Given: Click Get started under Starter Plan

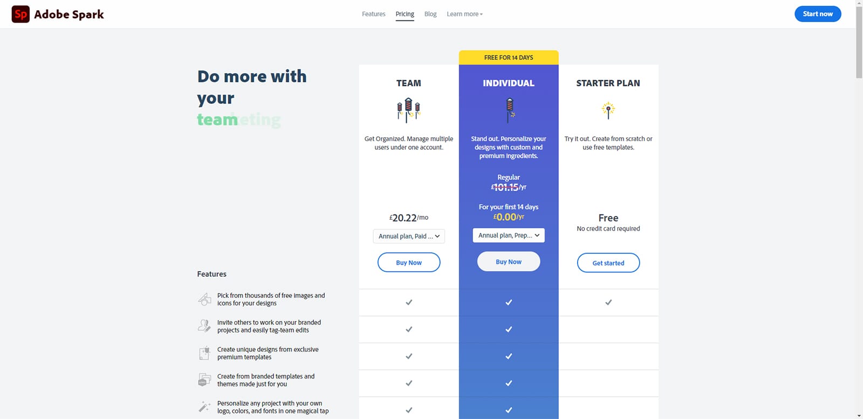Looking at the screenshot, I should pos(608,263).
